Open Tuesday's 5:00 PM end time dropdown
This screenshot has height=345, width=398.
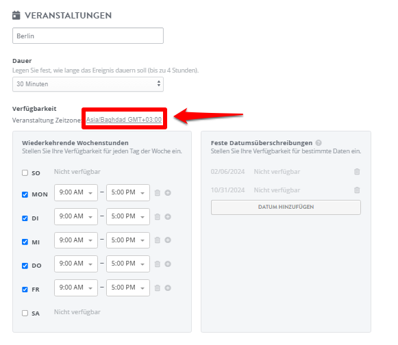(x=128, y=216)
